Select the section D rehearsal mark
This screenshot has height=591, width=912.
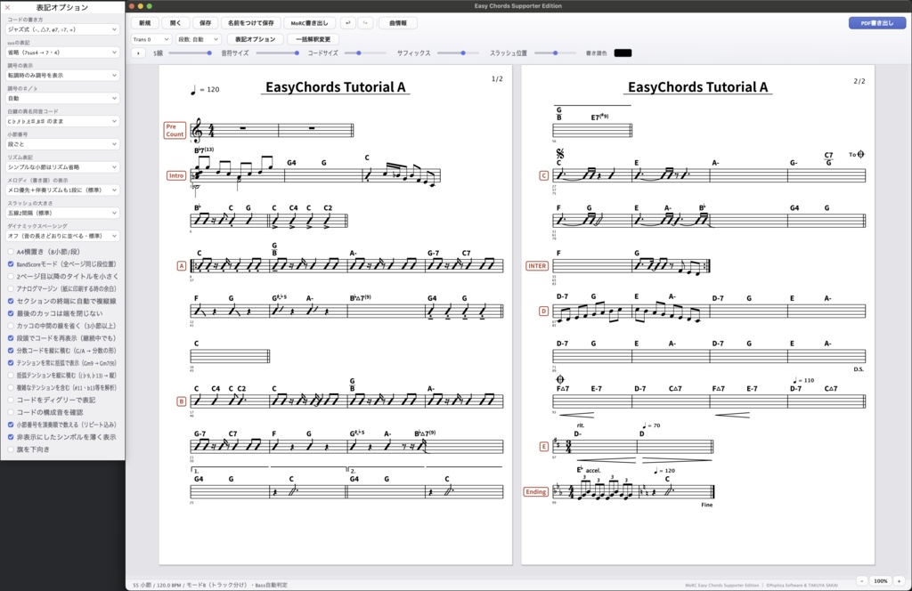[x=544, y=311]
